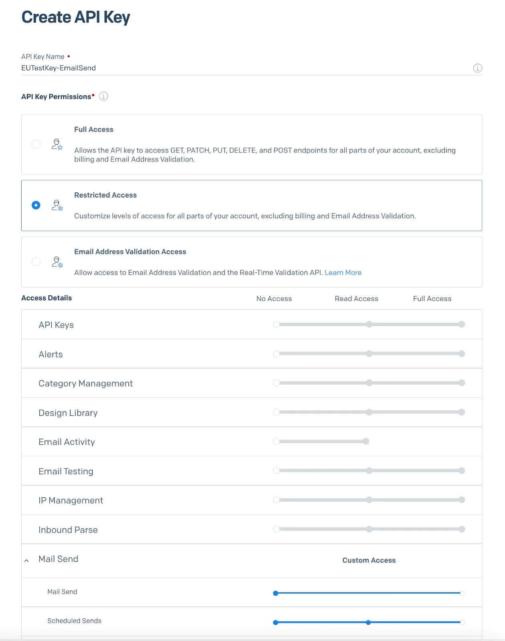
Task: Set Mail Send sub-item slider to No Access
Action: point(276,593)
